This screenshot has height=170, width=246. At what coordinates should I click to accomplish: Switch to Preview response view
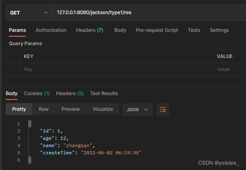70,109
